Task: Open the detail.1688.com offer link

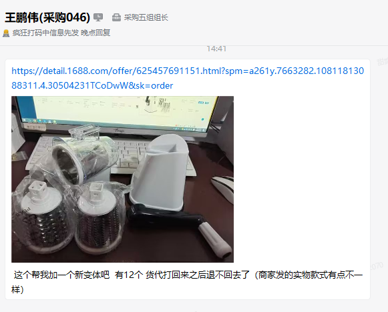Action: click(188, 78)
